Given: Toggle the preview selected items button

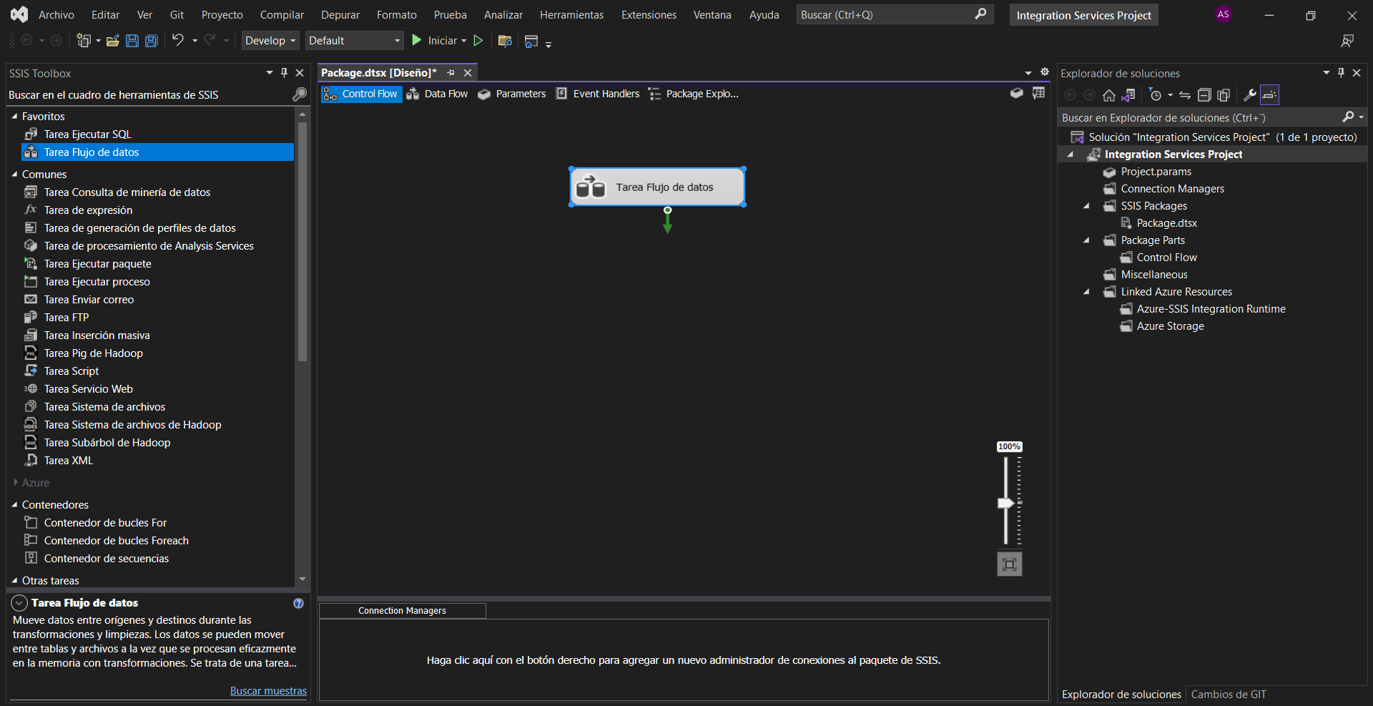Looking at the screenshot, I should coord(1269,95).
